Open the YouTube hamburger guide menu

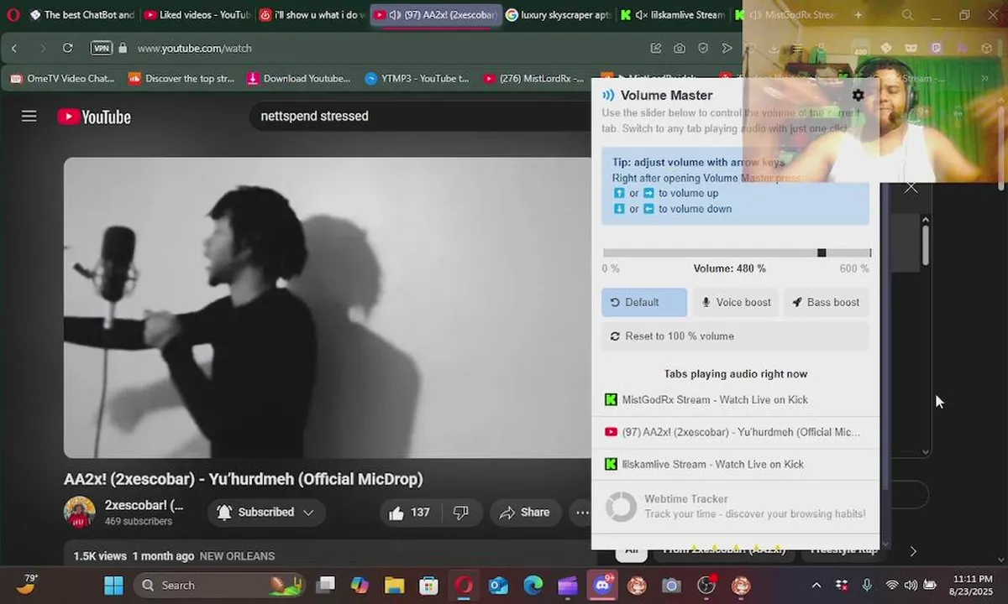point(29,117)
